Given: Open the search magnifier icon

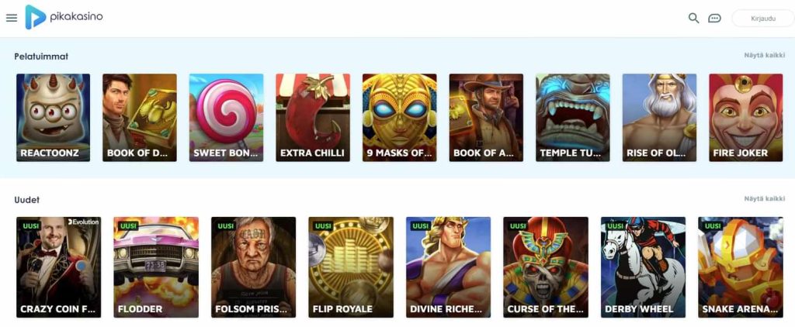Looking at the screenshot, I should point(693,19).
